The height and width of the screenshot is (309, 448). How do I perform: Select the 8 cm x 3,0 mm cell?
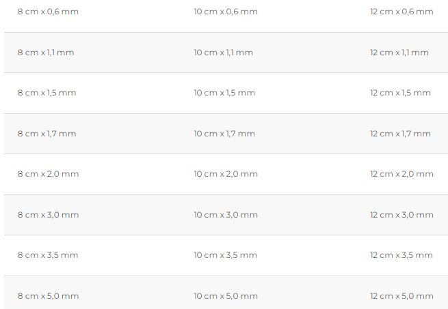48,215
